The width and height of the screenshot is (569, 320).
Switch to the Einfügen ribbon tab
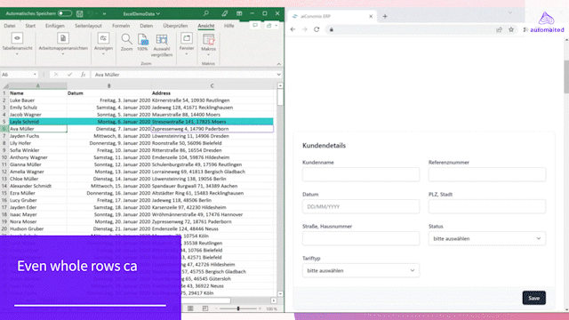(x=55, y=26)
